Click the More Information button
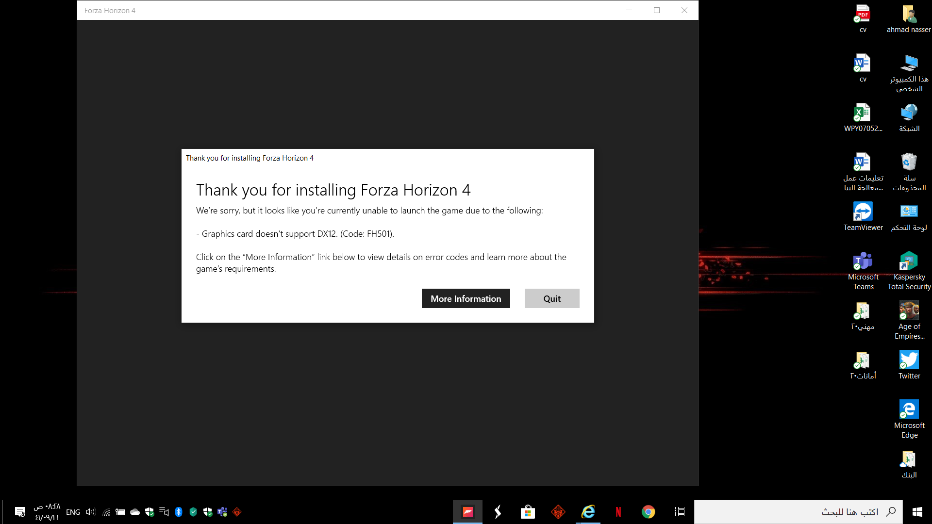The height and width of the screenshot is (524, 932). [466, 298]
